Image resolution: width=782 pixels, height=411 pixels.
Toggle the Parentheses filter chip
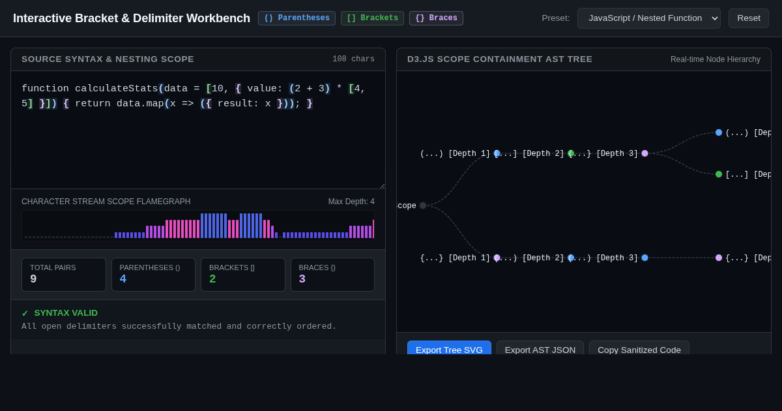tap(297, 18)
